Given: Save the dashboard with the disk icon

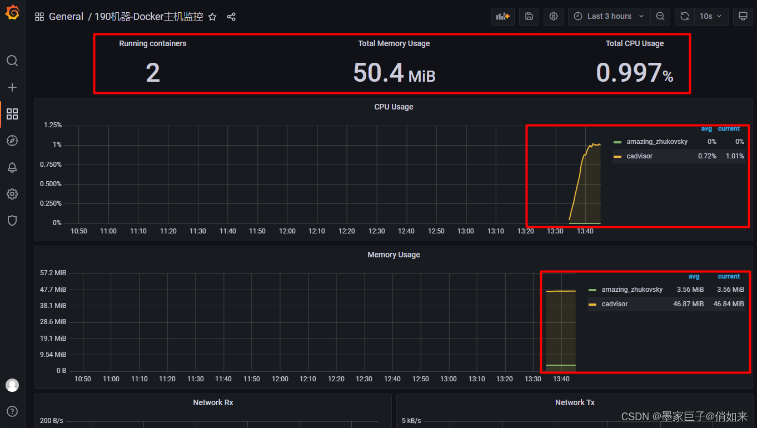Looking at the screenshot, I should (x=529, y=16).
